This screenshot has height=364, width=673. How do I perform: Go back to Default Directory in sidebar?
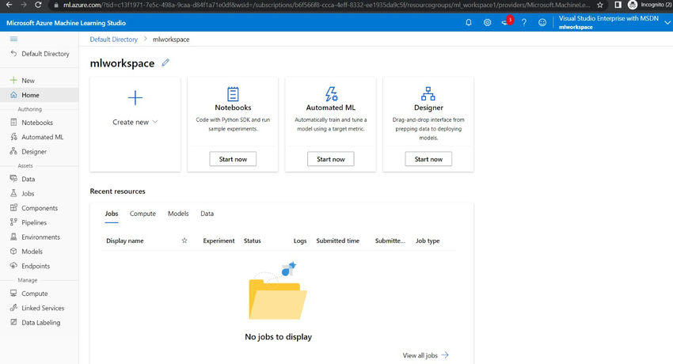coord(40,54)
